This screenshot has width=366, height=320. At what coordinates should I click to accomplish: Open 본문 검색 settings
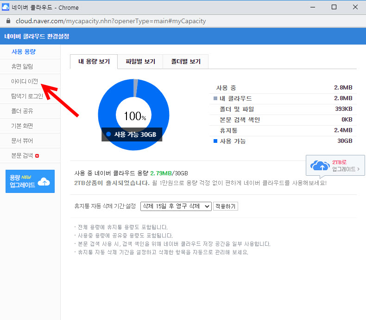pyautogui.click(x=22, y=155)
